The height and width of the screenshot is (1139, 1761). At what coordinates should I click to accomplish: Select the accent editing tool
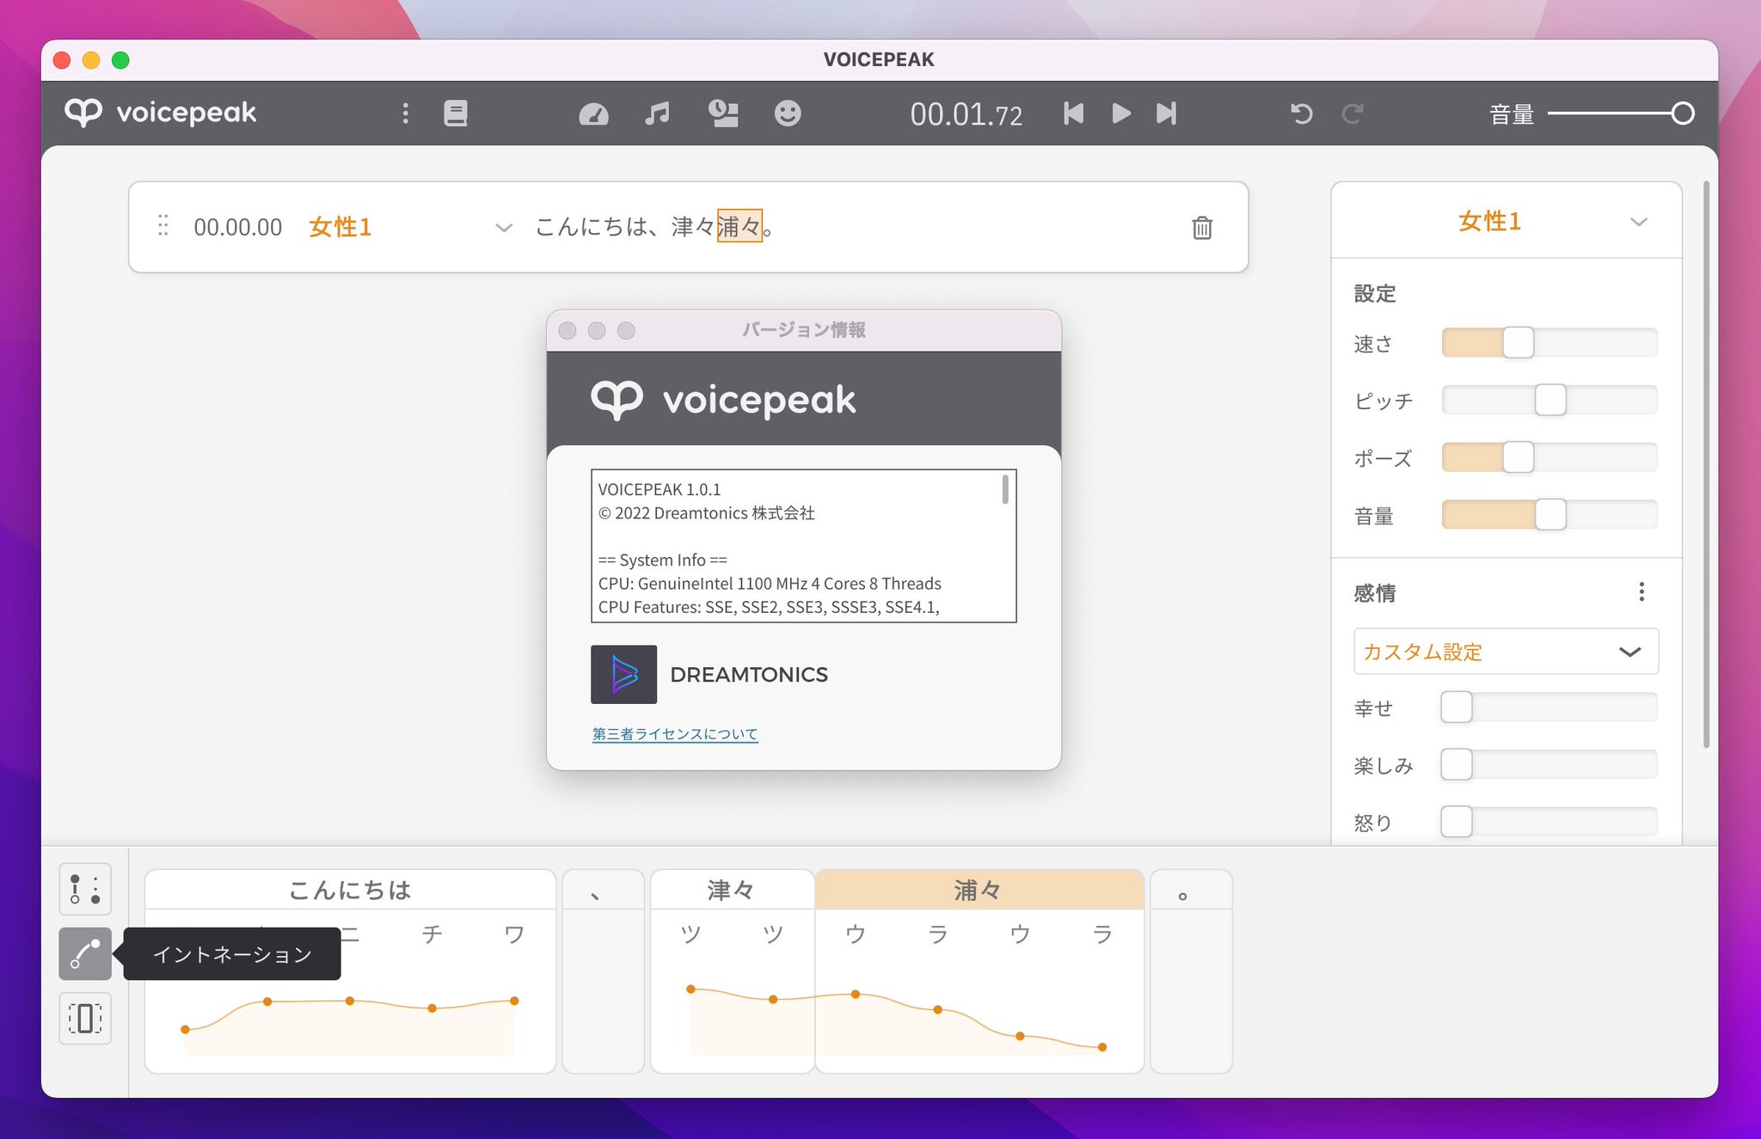click(x=85, y=889)
